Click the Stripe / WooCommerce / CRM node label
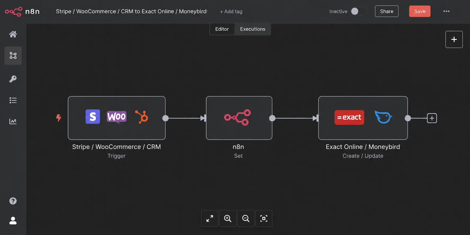 (x=117, y=147)
